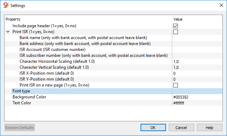The height and width of the screenshot is (136, 227).
Task: Open the Help button
Action: pos(210,127)
